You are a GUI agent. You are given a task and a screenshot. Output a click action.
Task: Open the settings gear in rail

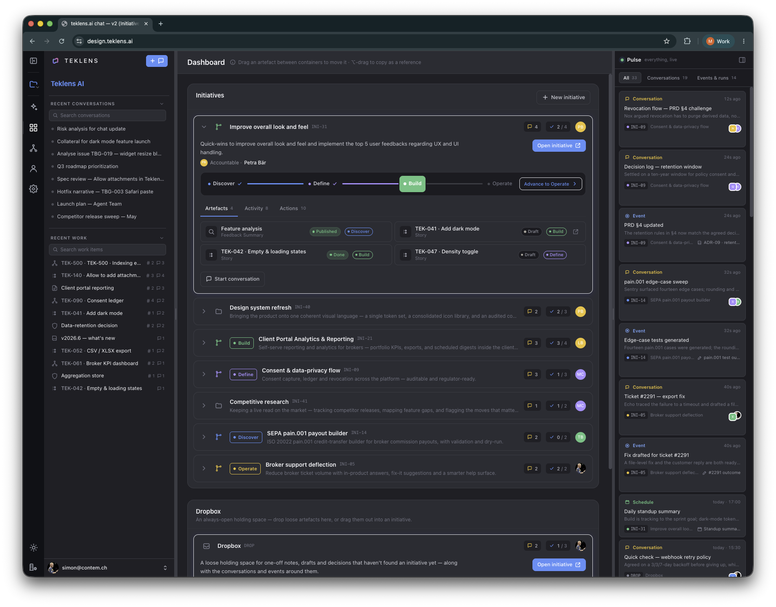tap(33, 189)
